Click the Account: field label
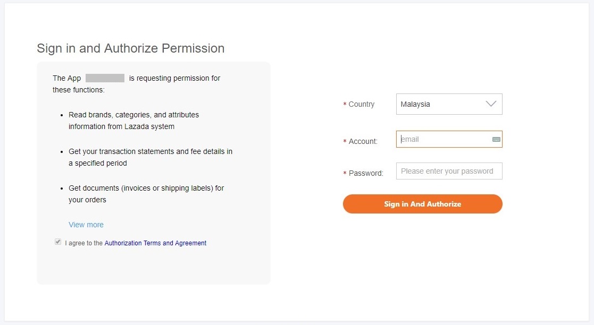594x325 pixels. [363, 141]
